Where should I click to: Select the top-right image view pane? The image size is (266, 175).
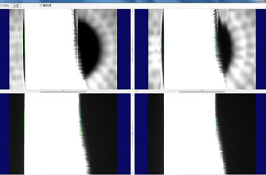point(200,49)
